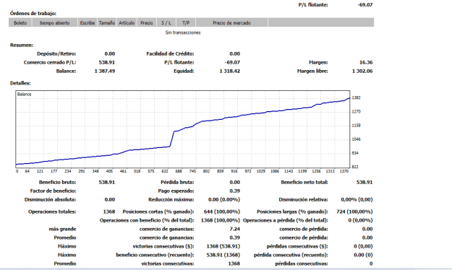Click the Balance label inside the chart
452x270 pixels.
pos(24,94)
